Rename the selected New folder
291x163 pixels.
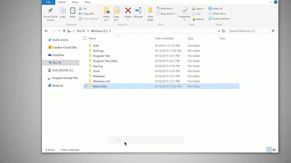pyautogui.click(x=138, y=13)
